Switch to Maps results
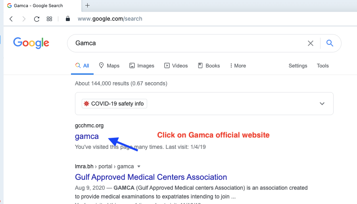Viewport: 357px width, 204px height. (109, 66)
